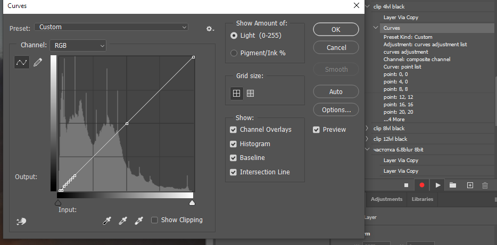The width and height of the screenshot is (497, 245).
Task: Cancel the Curves dialog
Action: click(336, 48)
